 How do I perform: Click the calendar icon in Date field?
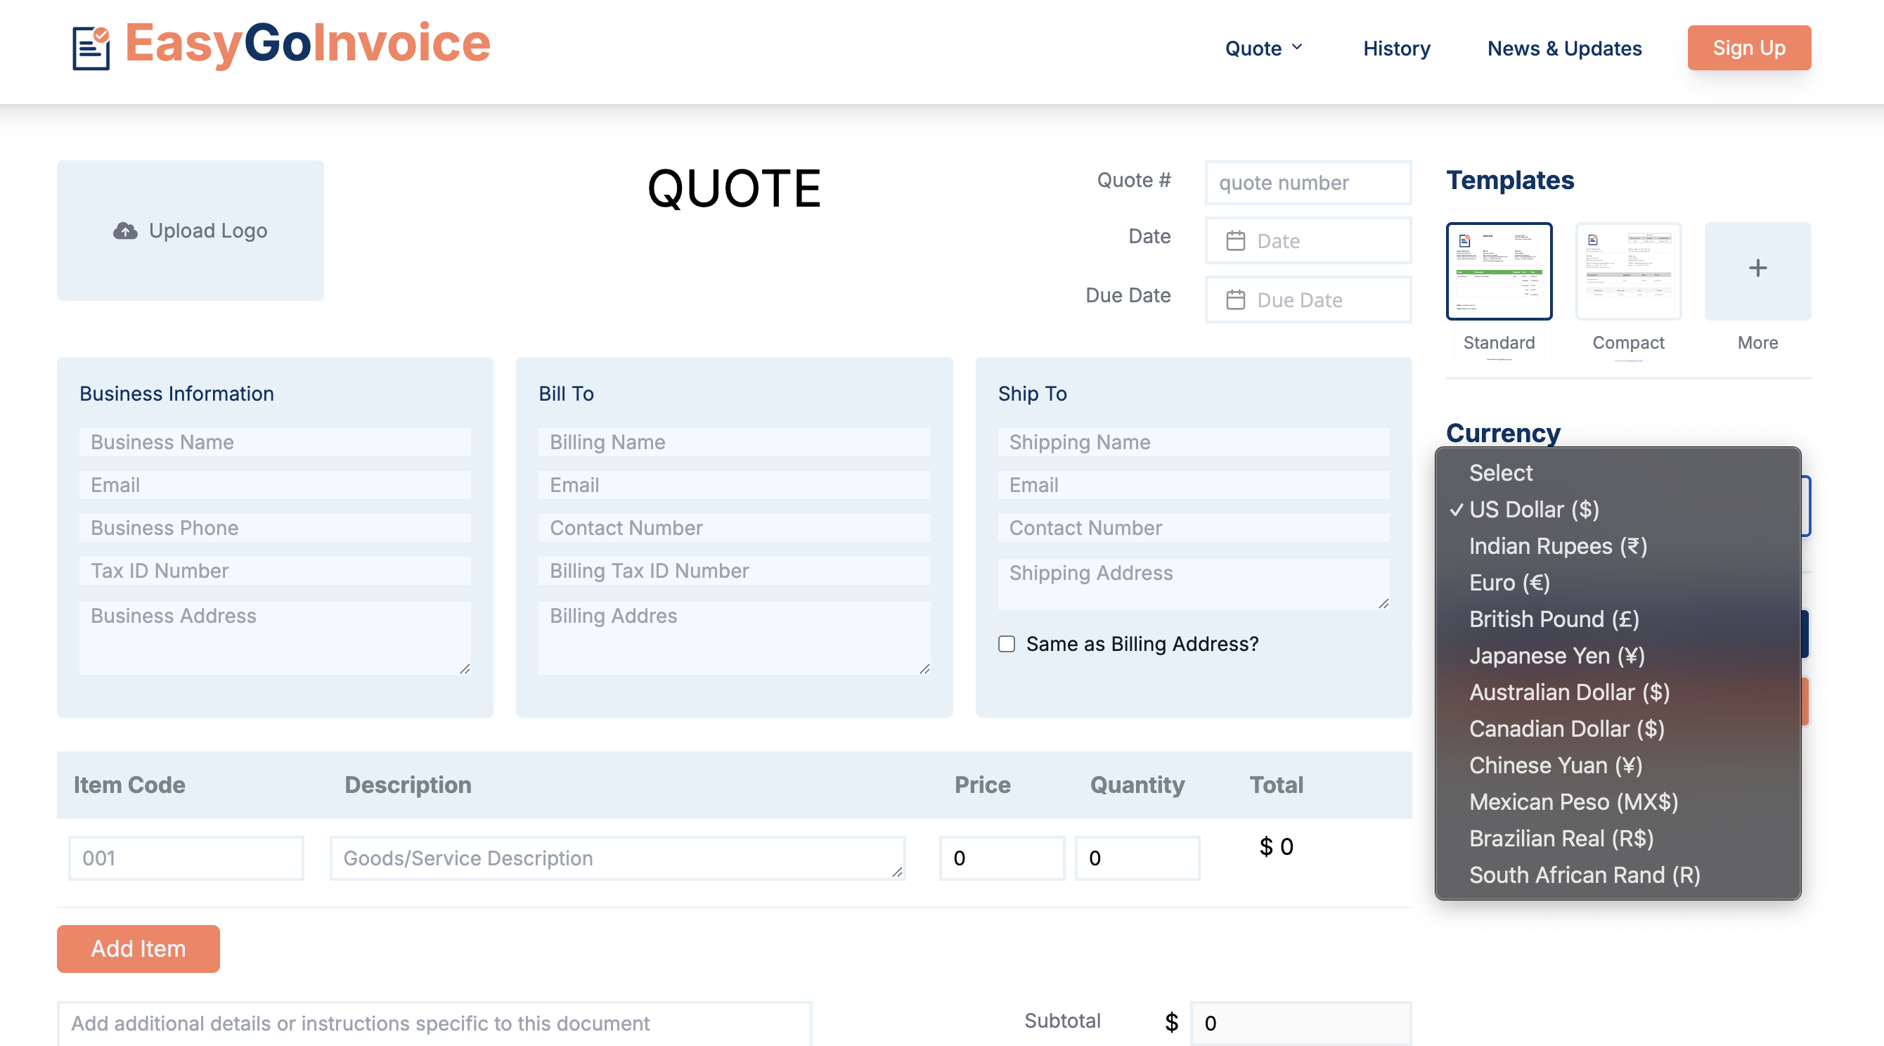tap(1235, 240)
